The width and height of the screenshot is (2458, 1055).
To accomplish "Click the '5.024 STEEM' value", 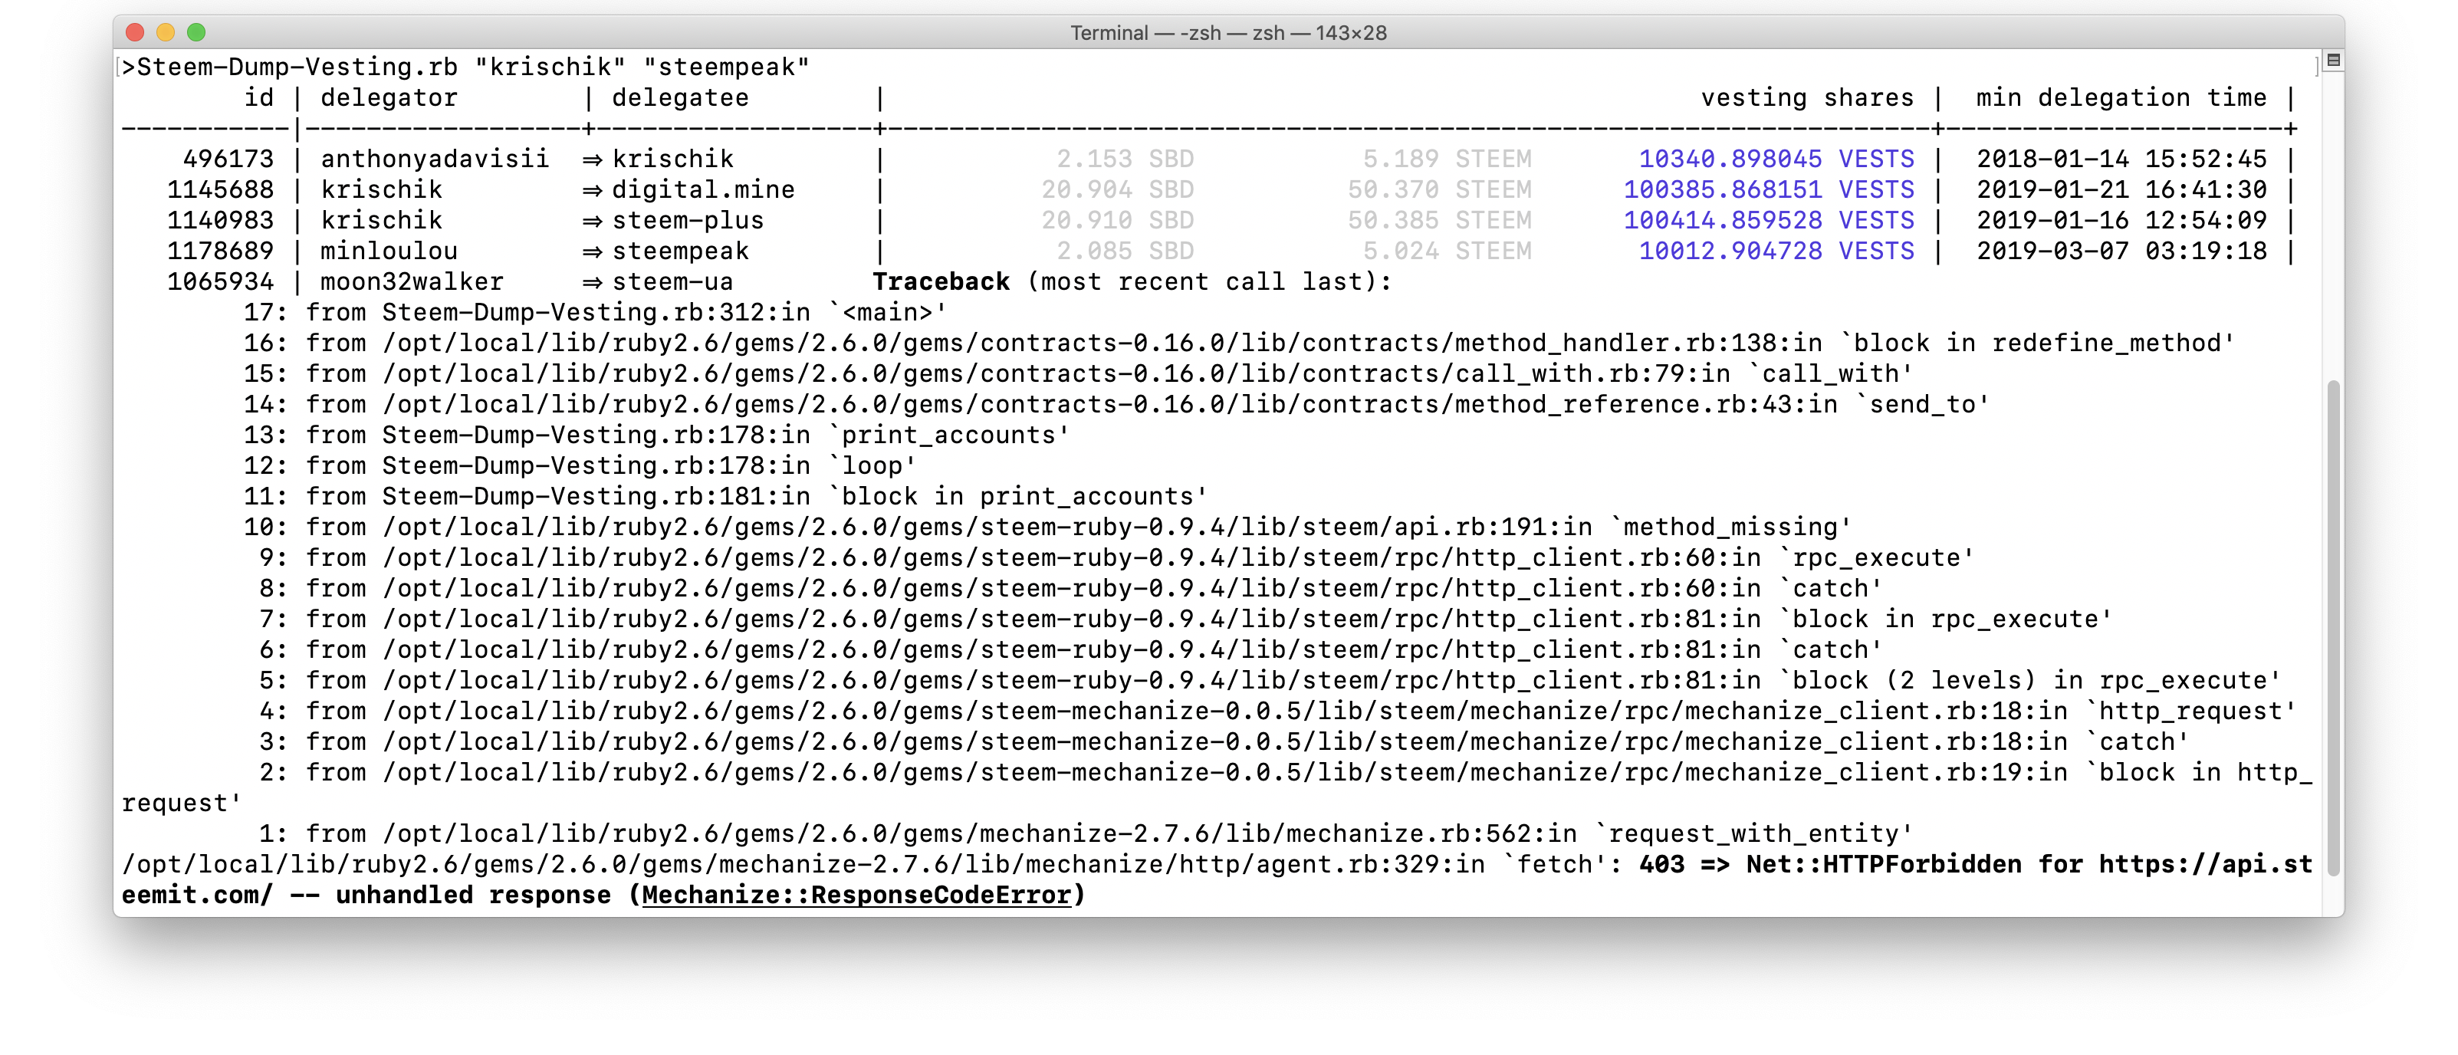I will click(x=1447, y=251).
